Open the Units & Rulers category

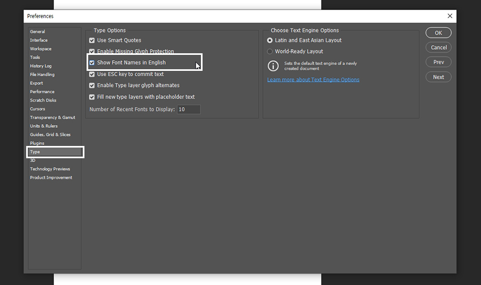pos(44,126)
